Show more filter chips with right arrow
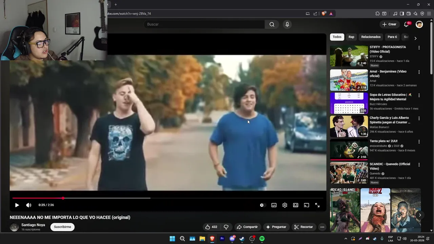434x244 pixels. point(415,38)
